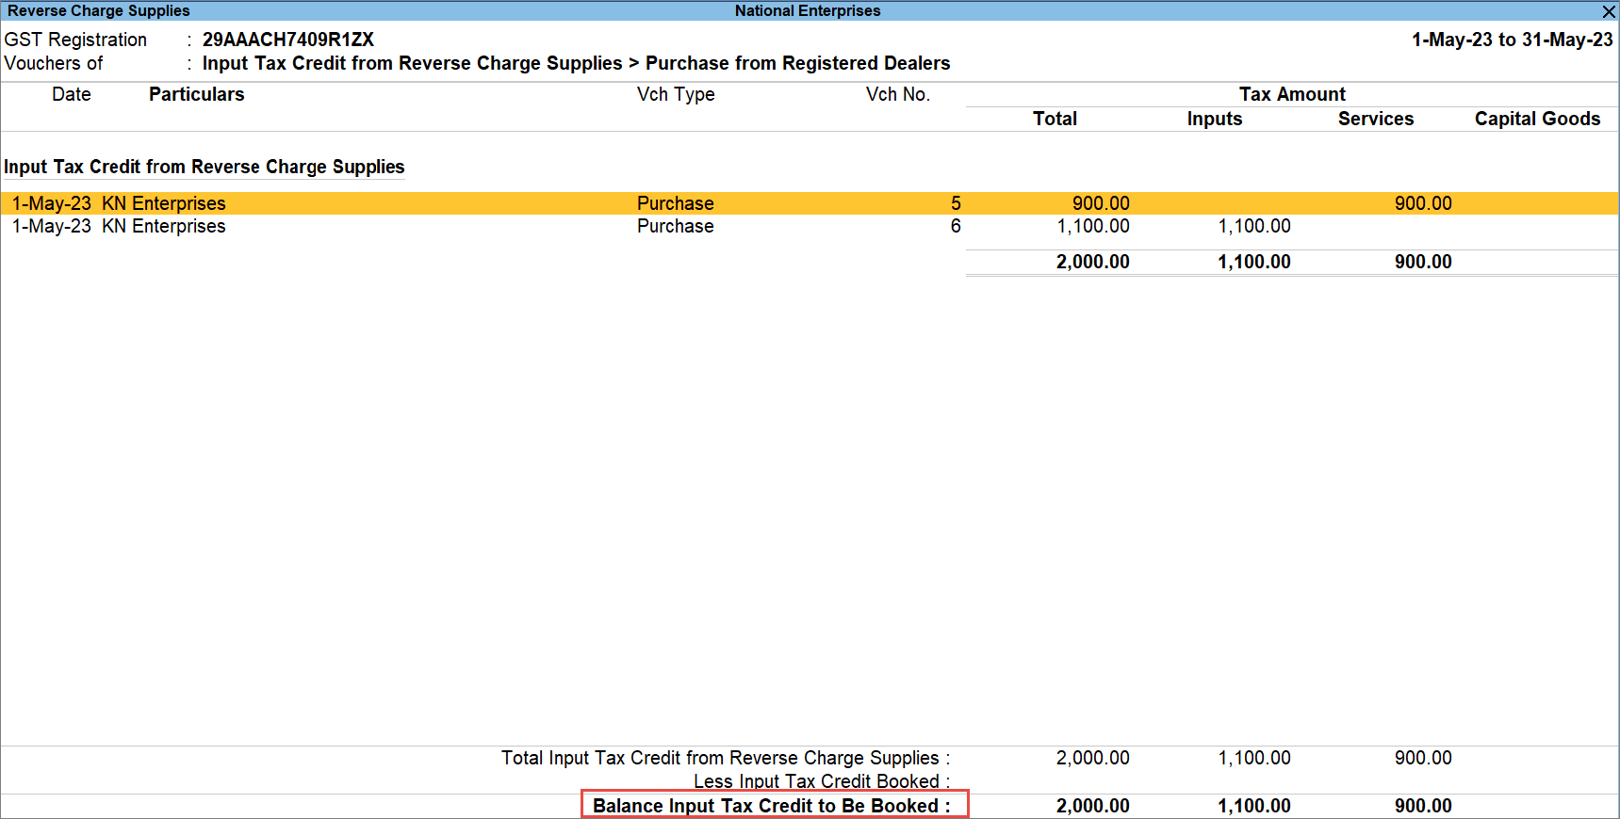Click the GST Registration number 29AAACH7409R1ZX

click(x=288, y=40)
